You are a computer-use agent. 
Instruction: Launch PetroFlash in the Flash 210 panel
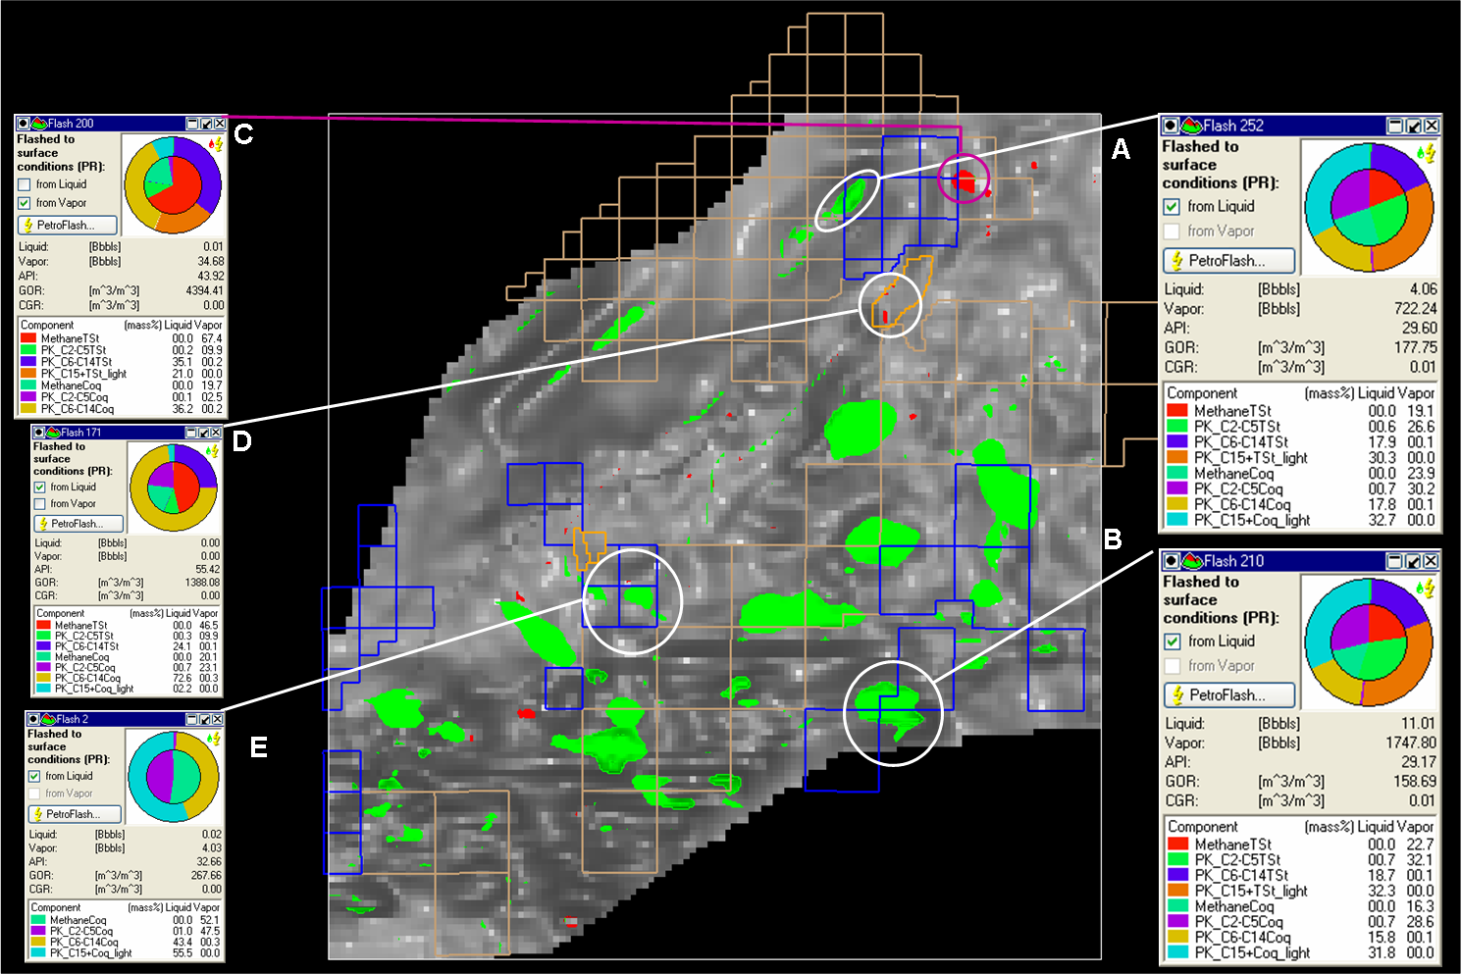[1229, 695]
